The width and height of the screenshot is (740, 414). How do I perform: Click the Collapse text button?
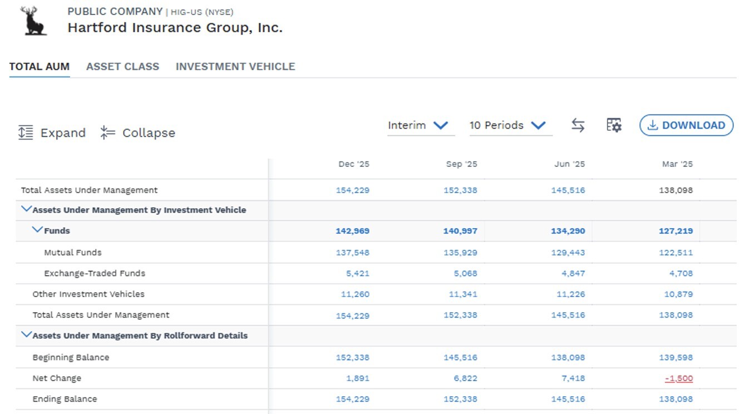pos(149,133)
